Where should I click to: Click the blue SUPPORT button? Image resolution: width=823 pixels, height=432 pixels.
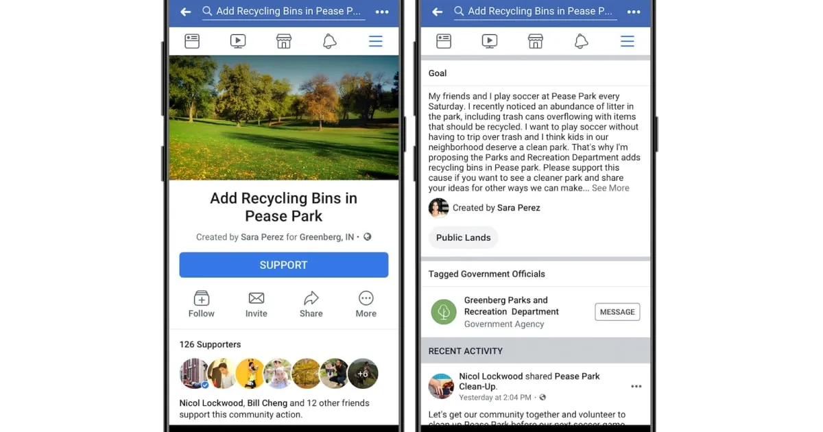point(284,265)
